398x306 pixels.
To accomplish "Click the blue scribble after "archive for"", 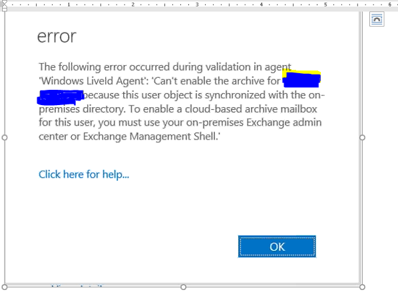I will tap(301, 80).
